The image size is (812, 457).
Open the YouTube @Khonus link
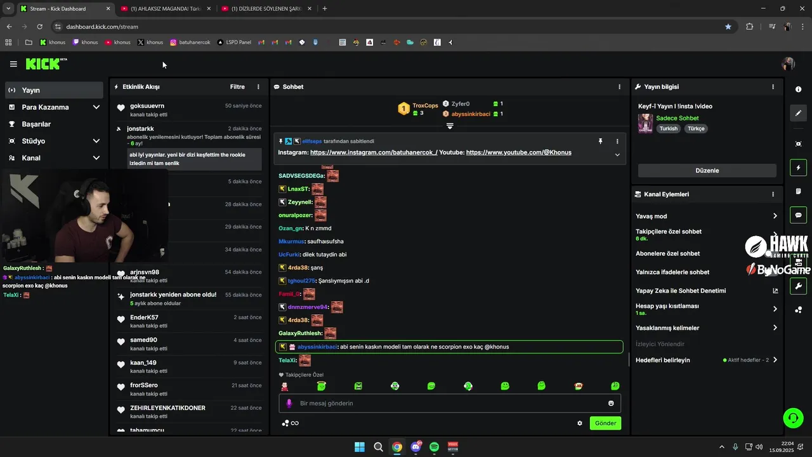(x=518, y=152)
